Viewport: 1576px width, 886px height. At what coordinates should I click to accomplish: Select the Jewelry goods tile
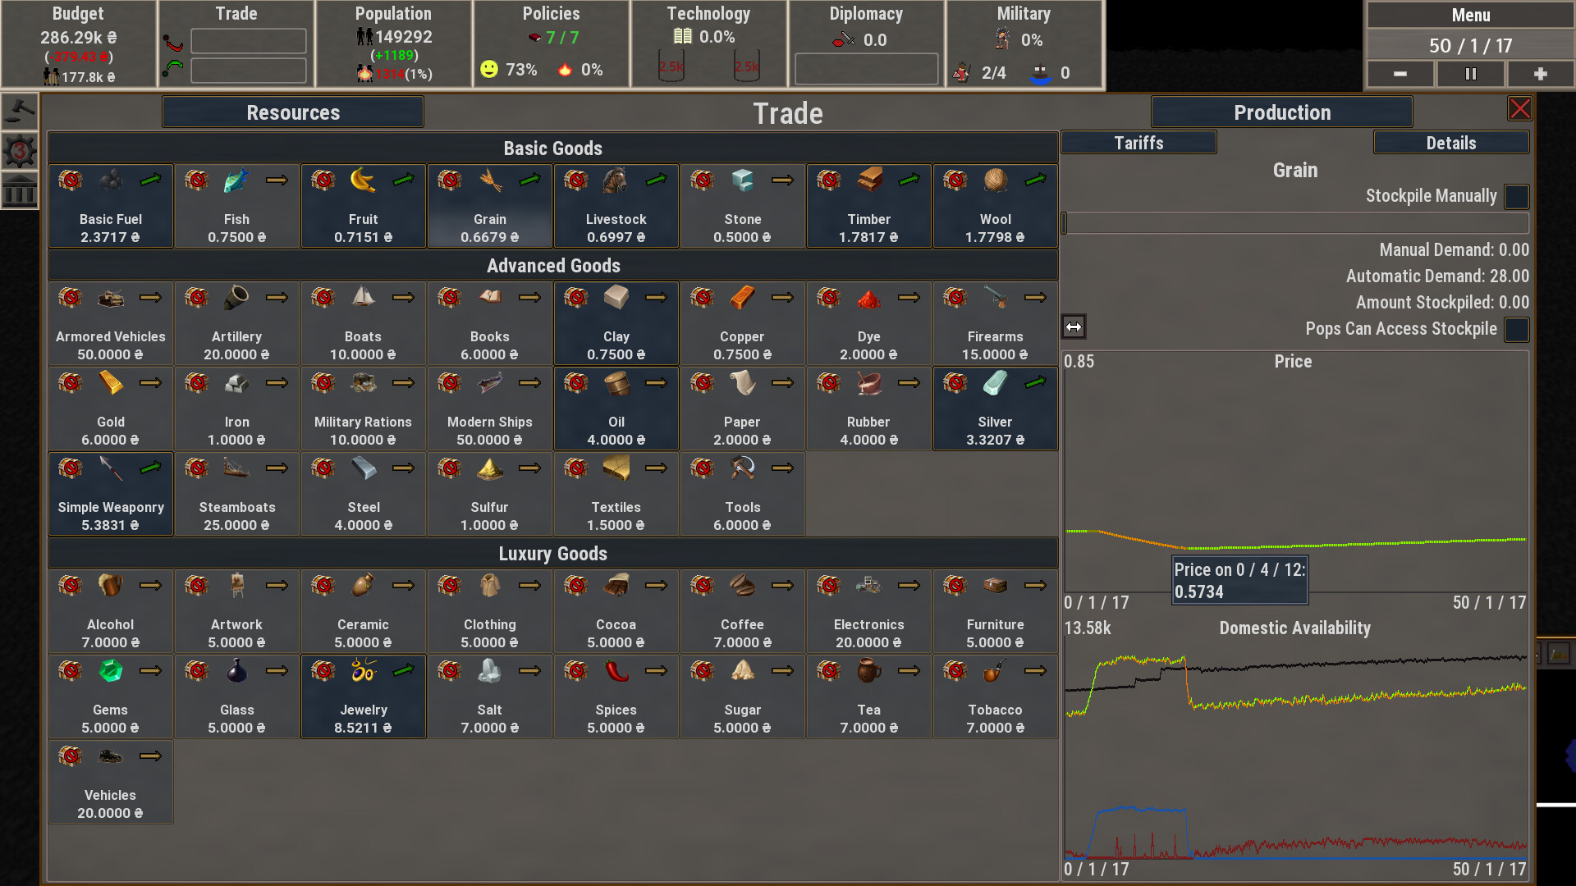[363, 696]
